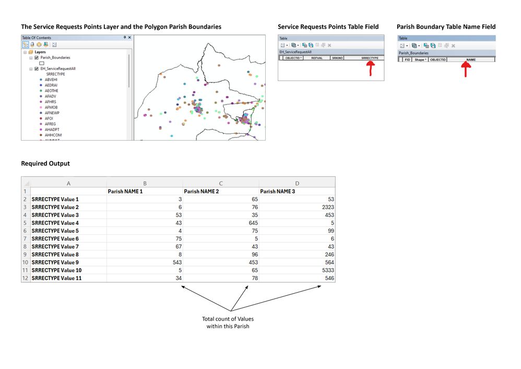This screenshot has height=369, width=521.
Task: Toggle auto-hide pin on Table Of Contents
Action: tap(125, 38)
